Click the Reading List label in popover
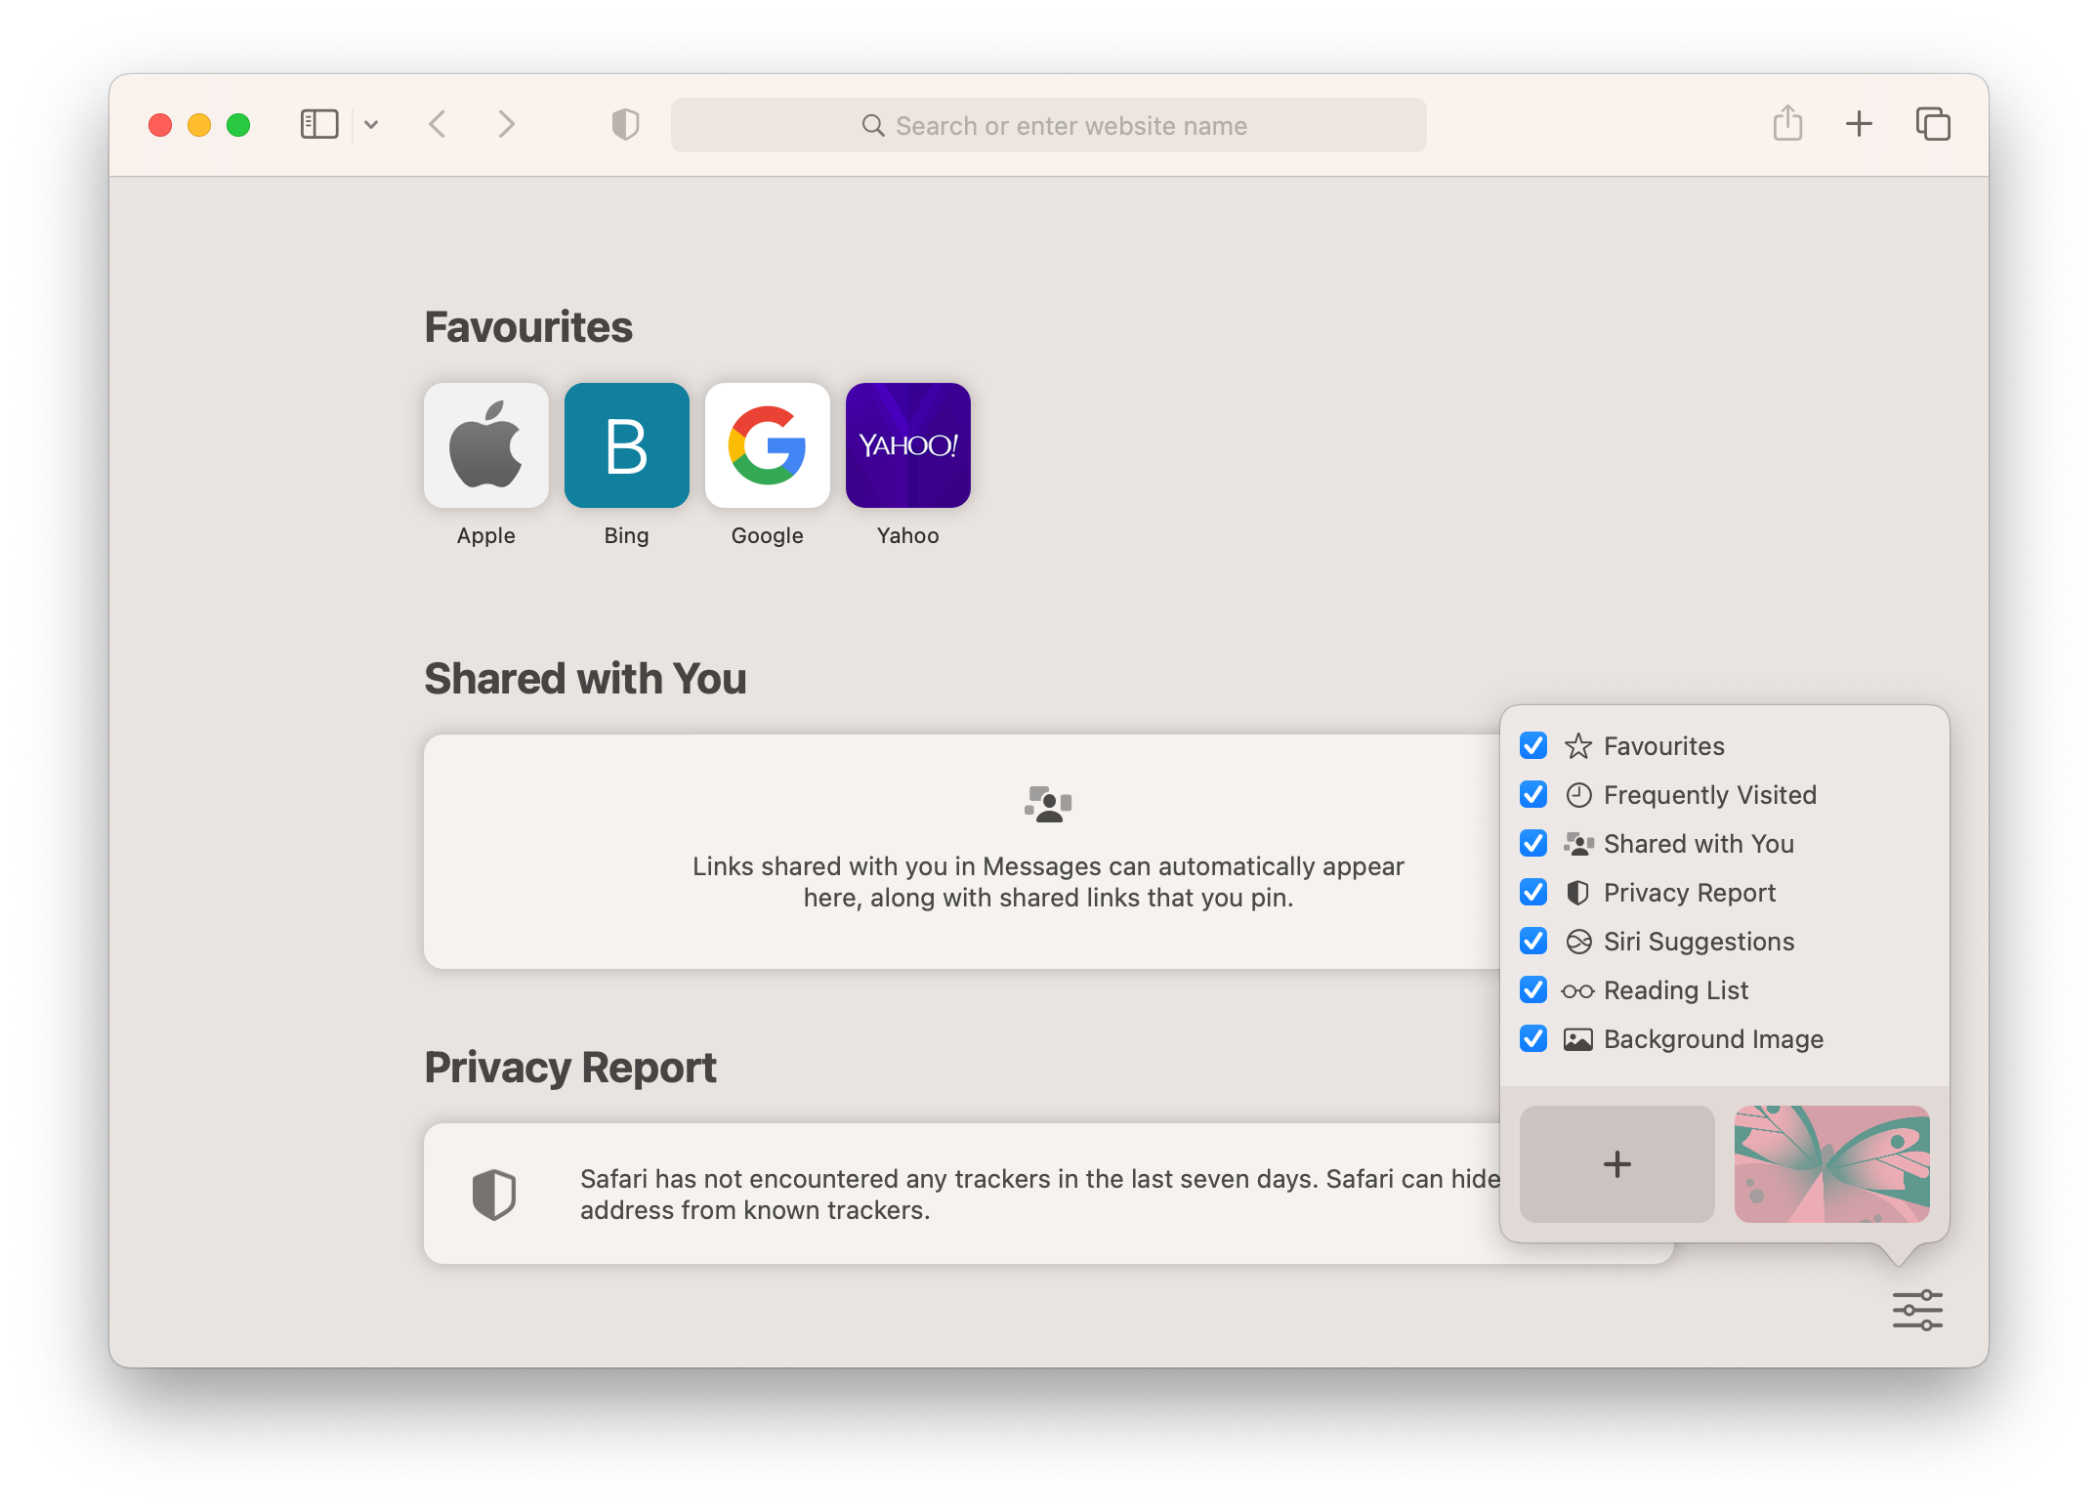Screen dimensions: 2098x1512 (x=1676, y=990)
